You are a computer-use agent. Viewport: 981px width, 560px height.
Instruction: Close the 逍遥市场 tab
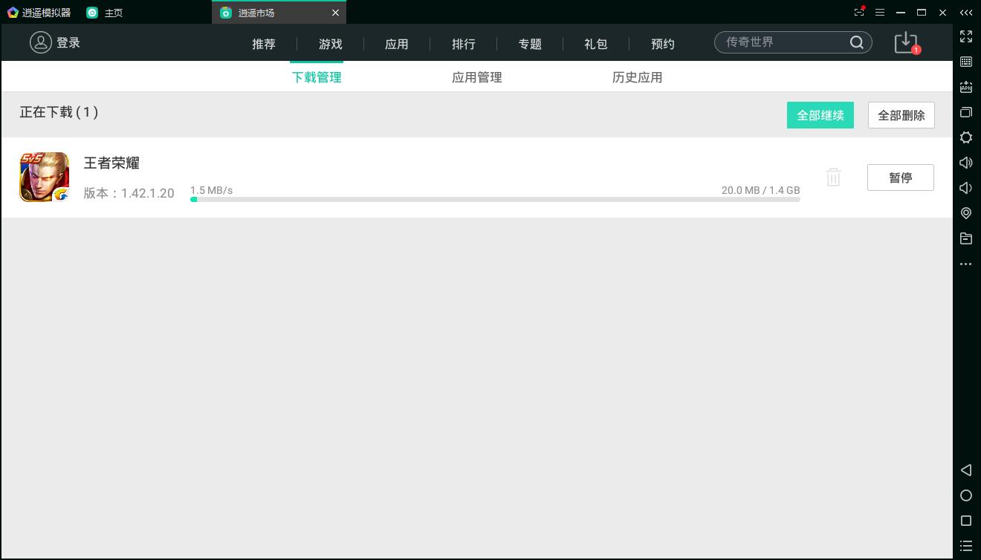(335, 13)
